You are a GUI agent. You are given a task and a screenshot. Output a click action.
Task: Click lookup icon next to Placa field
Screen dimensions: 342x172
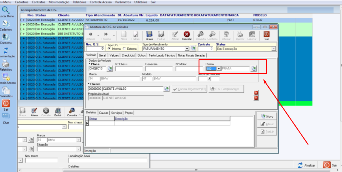pos(110,69)
